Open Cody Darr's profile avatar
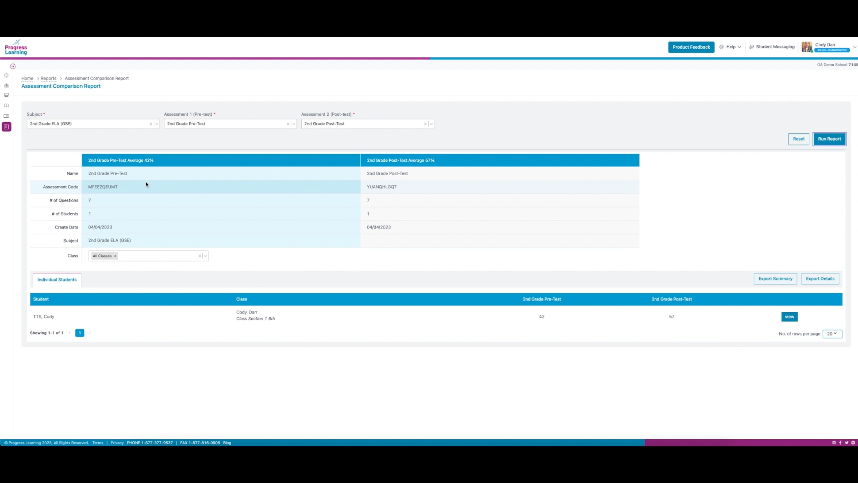The height and width of the screenshot is (483, 858). click(x=807, y=47)
